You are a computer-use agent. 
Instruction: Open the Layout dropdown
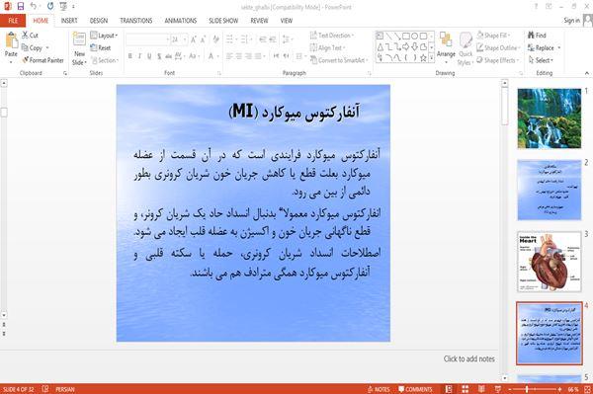[104, 36]
